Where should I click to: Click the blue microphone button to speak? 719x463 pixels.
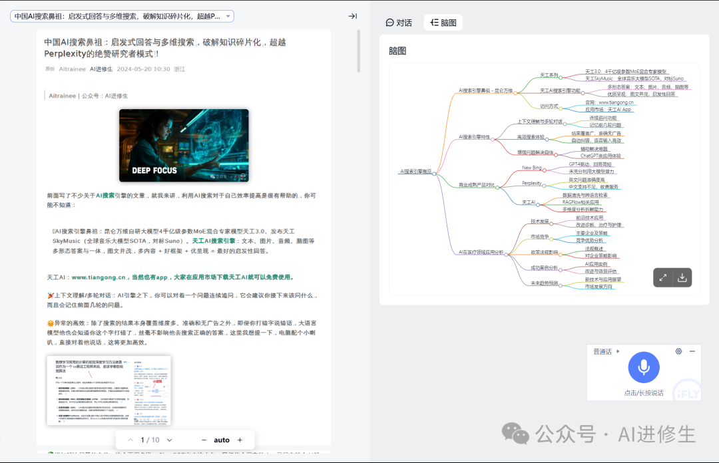coord(644,367)
